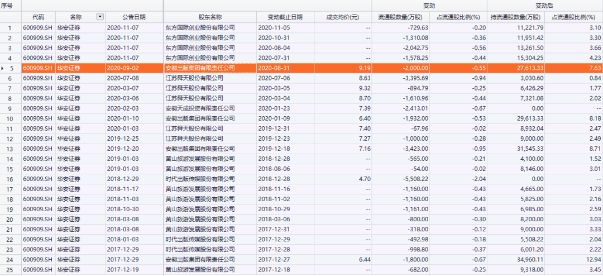Sort by the 公告日期 column header
Image resolution: width=603 pixels, height=276 pixels.
coord(134,17)
